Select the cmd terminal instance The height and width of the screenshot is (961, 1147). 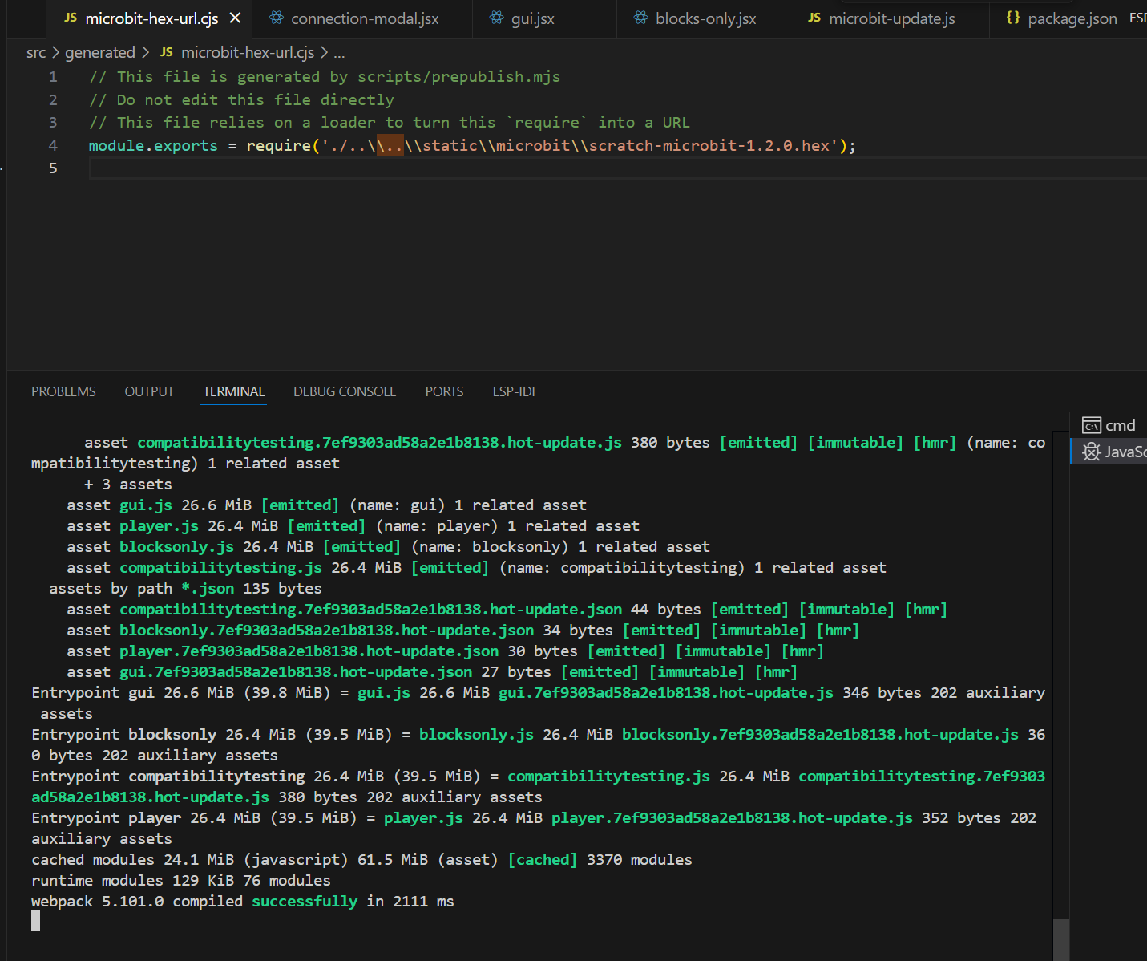[1109, 425]
